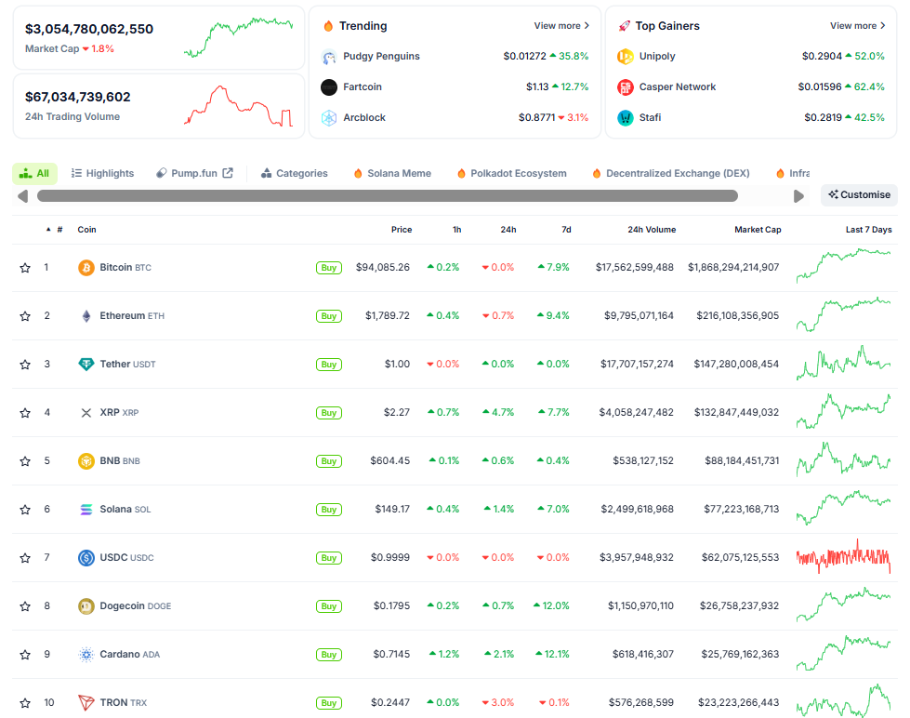
Task: Click the Dogecoin logo icon
Action: pyautogui.click(x=86, y=606)
